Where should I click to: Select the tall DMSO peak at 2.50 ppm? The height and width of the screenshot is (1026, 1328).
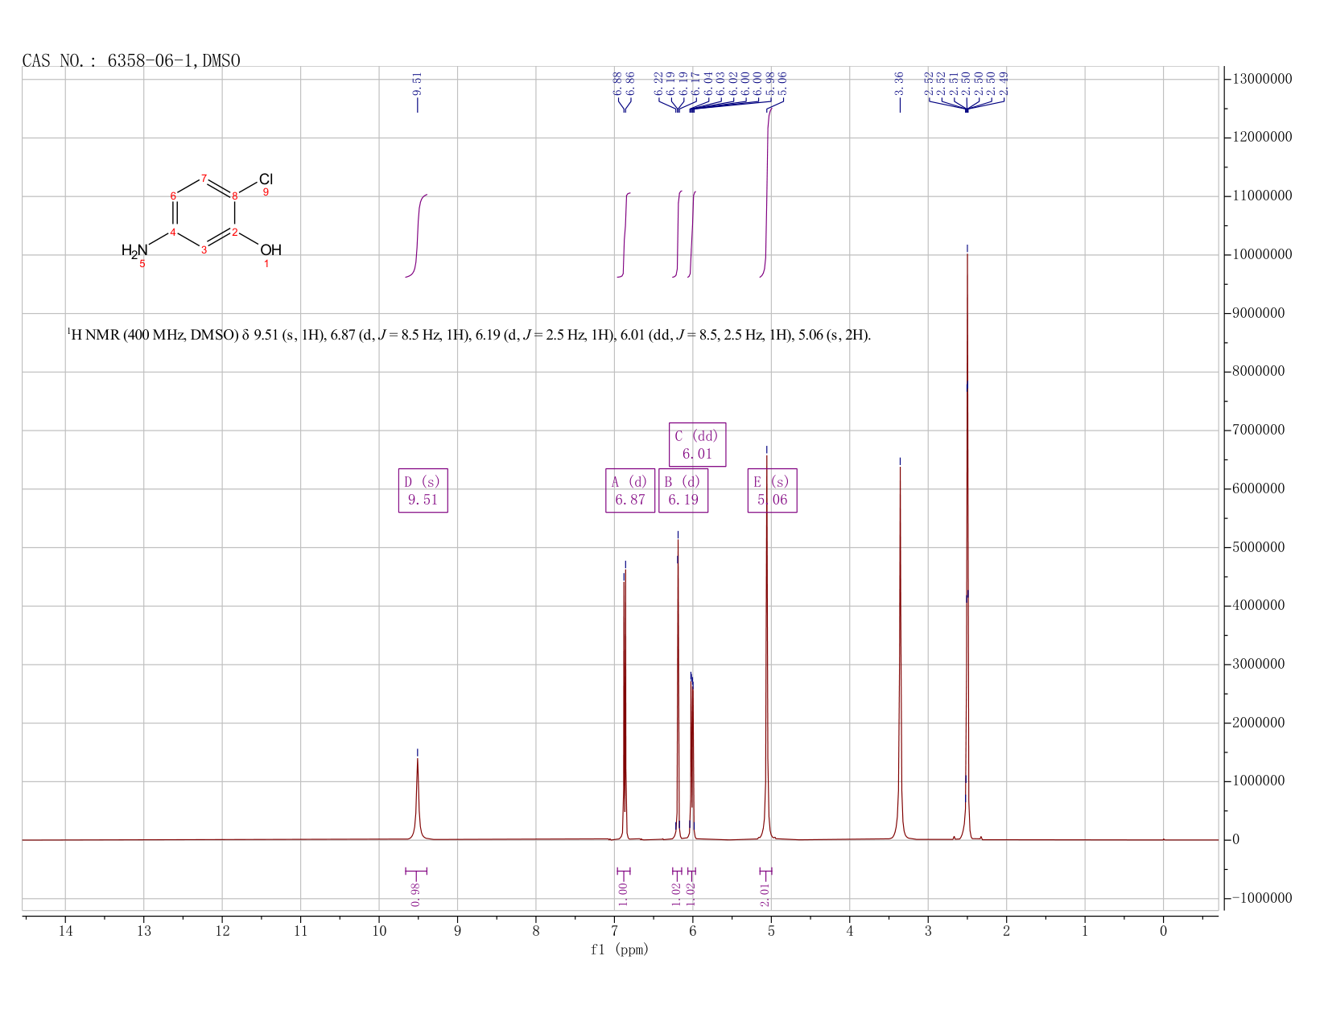(x=967, y=547)
